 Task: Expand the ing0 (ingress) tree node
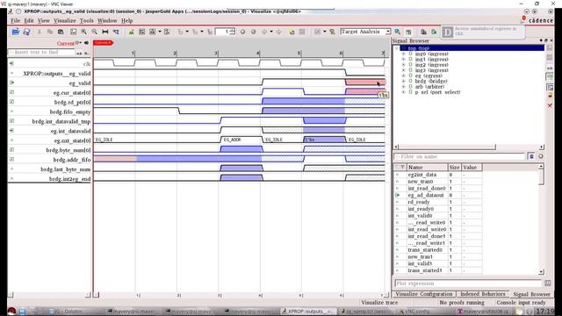tap(404, 54)
